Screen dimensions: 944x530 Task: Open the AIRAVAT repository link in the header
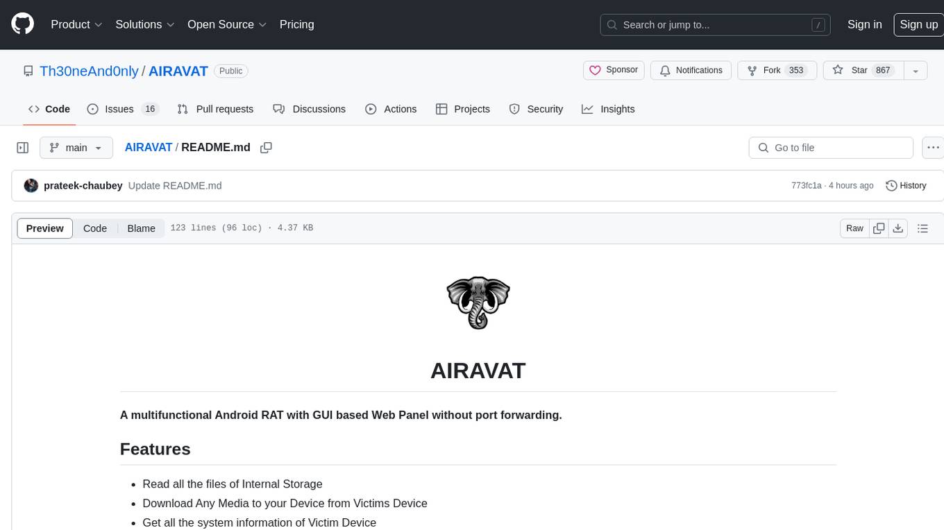click(x=178, y=71)
